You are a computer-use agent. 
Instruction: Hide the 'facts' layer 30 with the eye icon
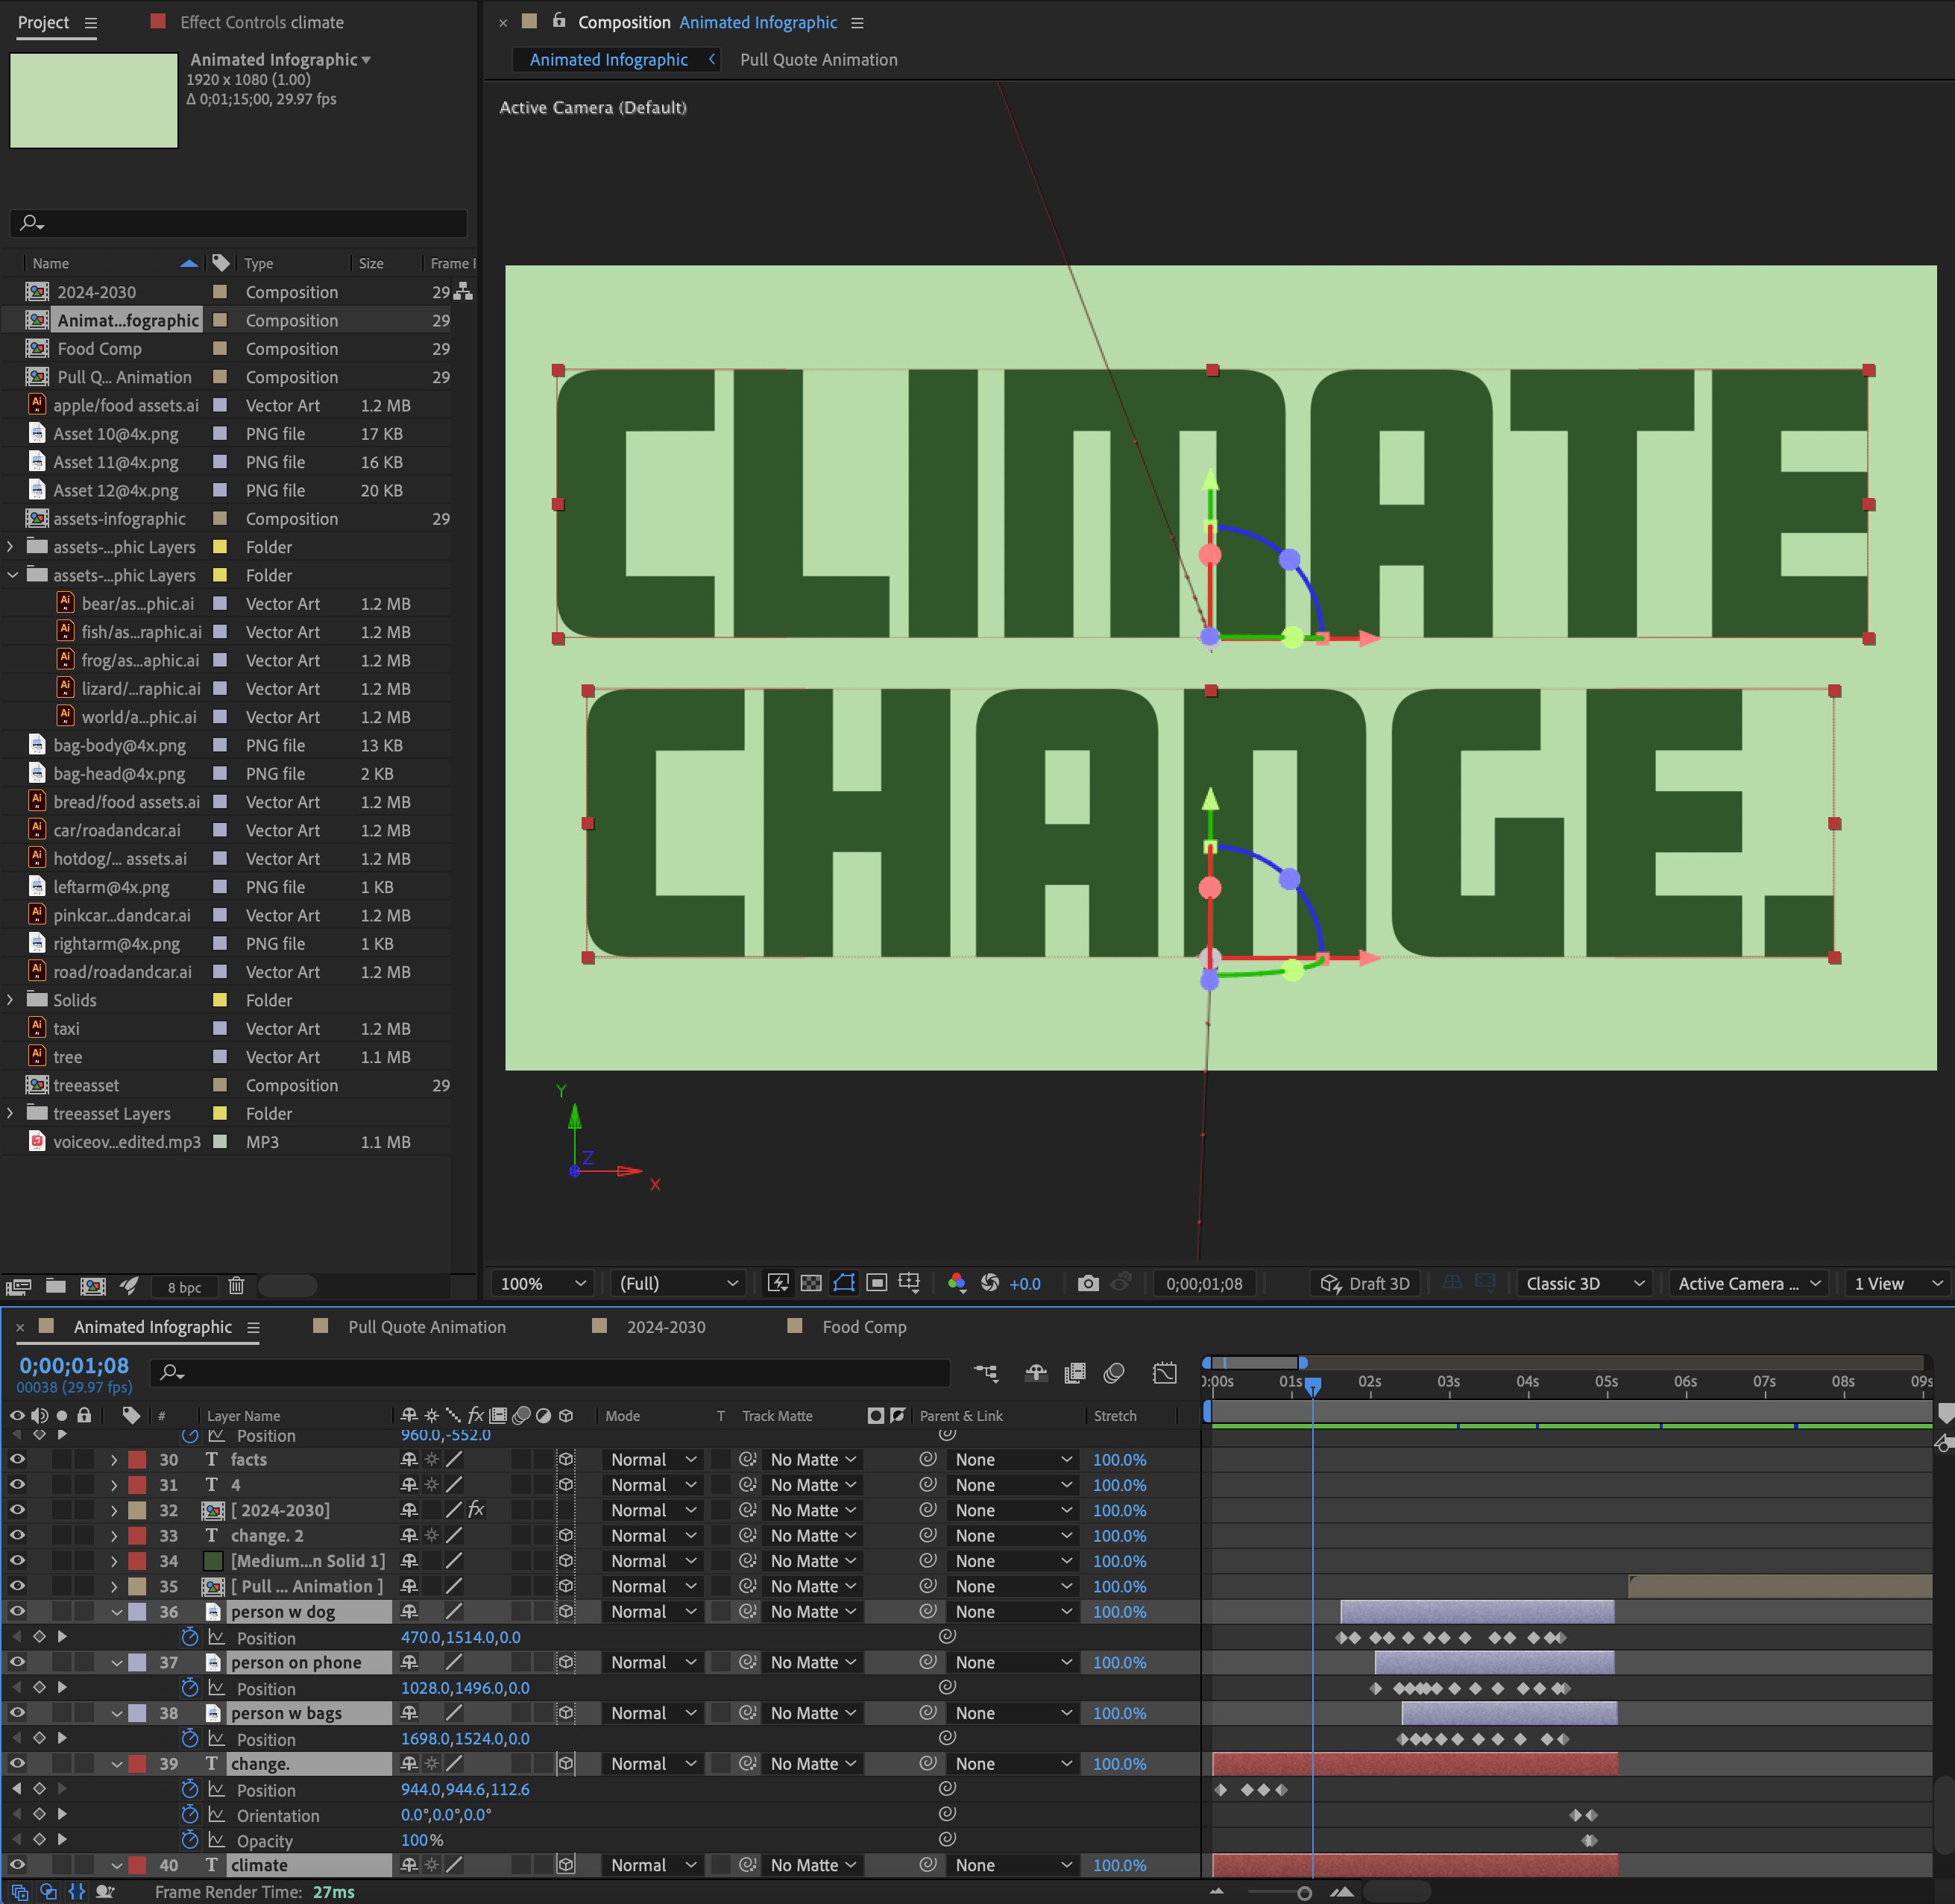(17, 1459)
